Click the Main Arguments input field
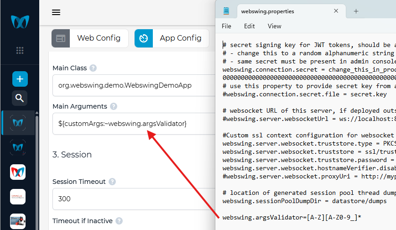Viewport: 396px width, 230px height. coord(132,124)
